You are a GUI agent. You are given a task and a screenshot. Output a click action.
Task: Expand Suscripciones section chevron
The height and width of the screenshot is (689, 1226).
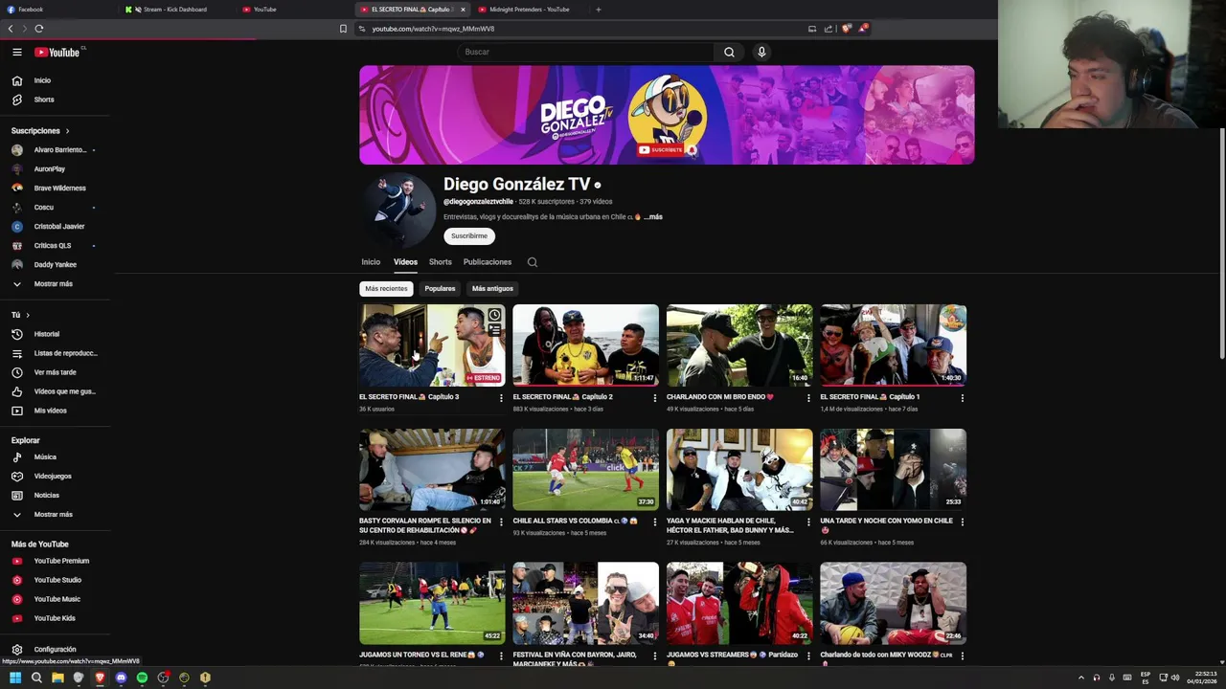pyautogui.click(x=67, y=131)
